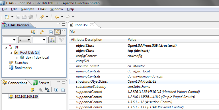Click the gear icon in main toolbar
This screenshot has width=219, height=110.
pos(31,17)
